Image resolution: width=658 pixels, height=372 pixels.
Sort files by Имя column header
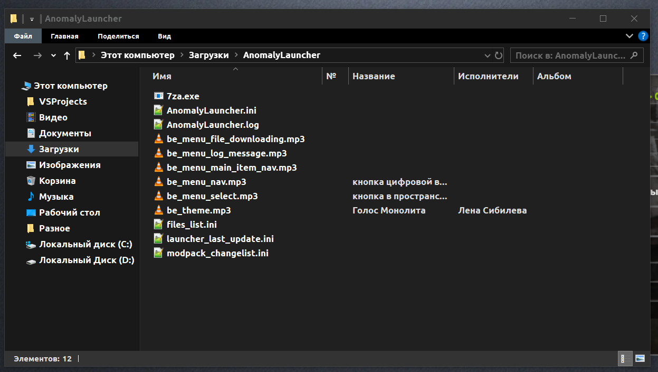click(162, 76)
